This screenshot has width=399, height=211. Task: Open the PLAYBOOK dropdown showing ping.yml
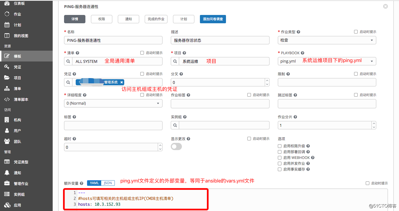[327, 61]
